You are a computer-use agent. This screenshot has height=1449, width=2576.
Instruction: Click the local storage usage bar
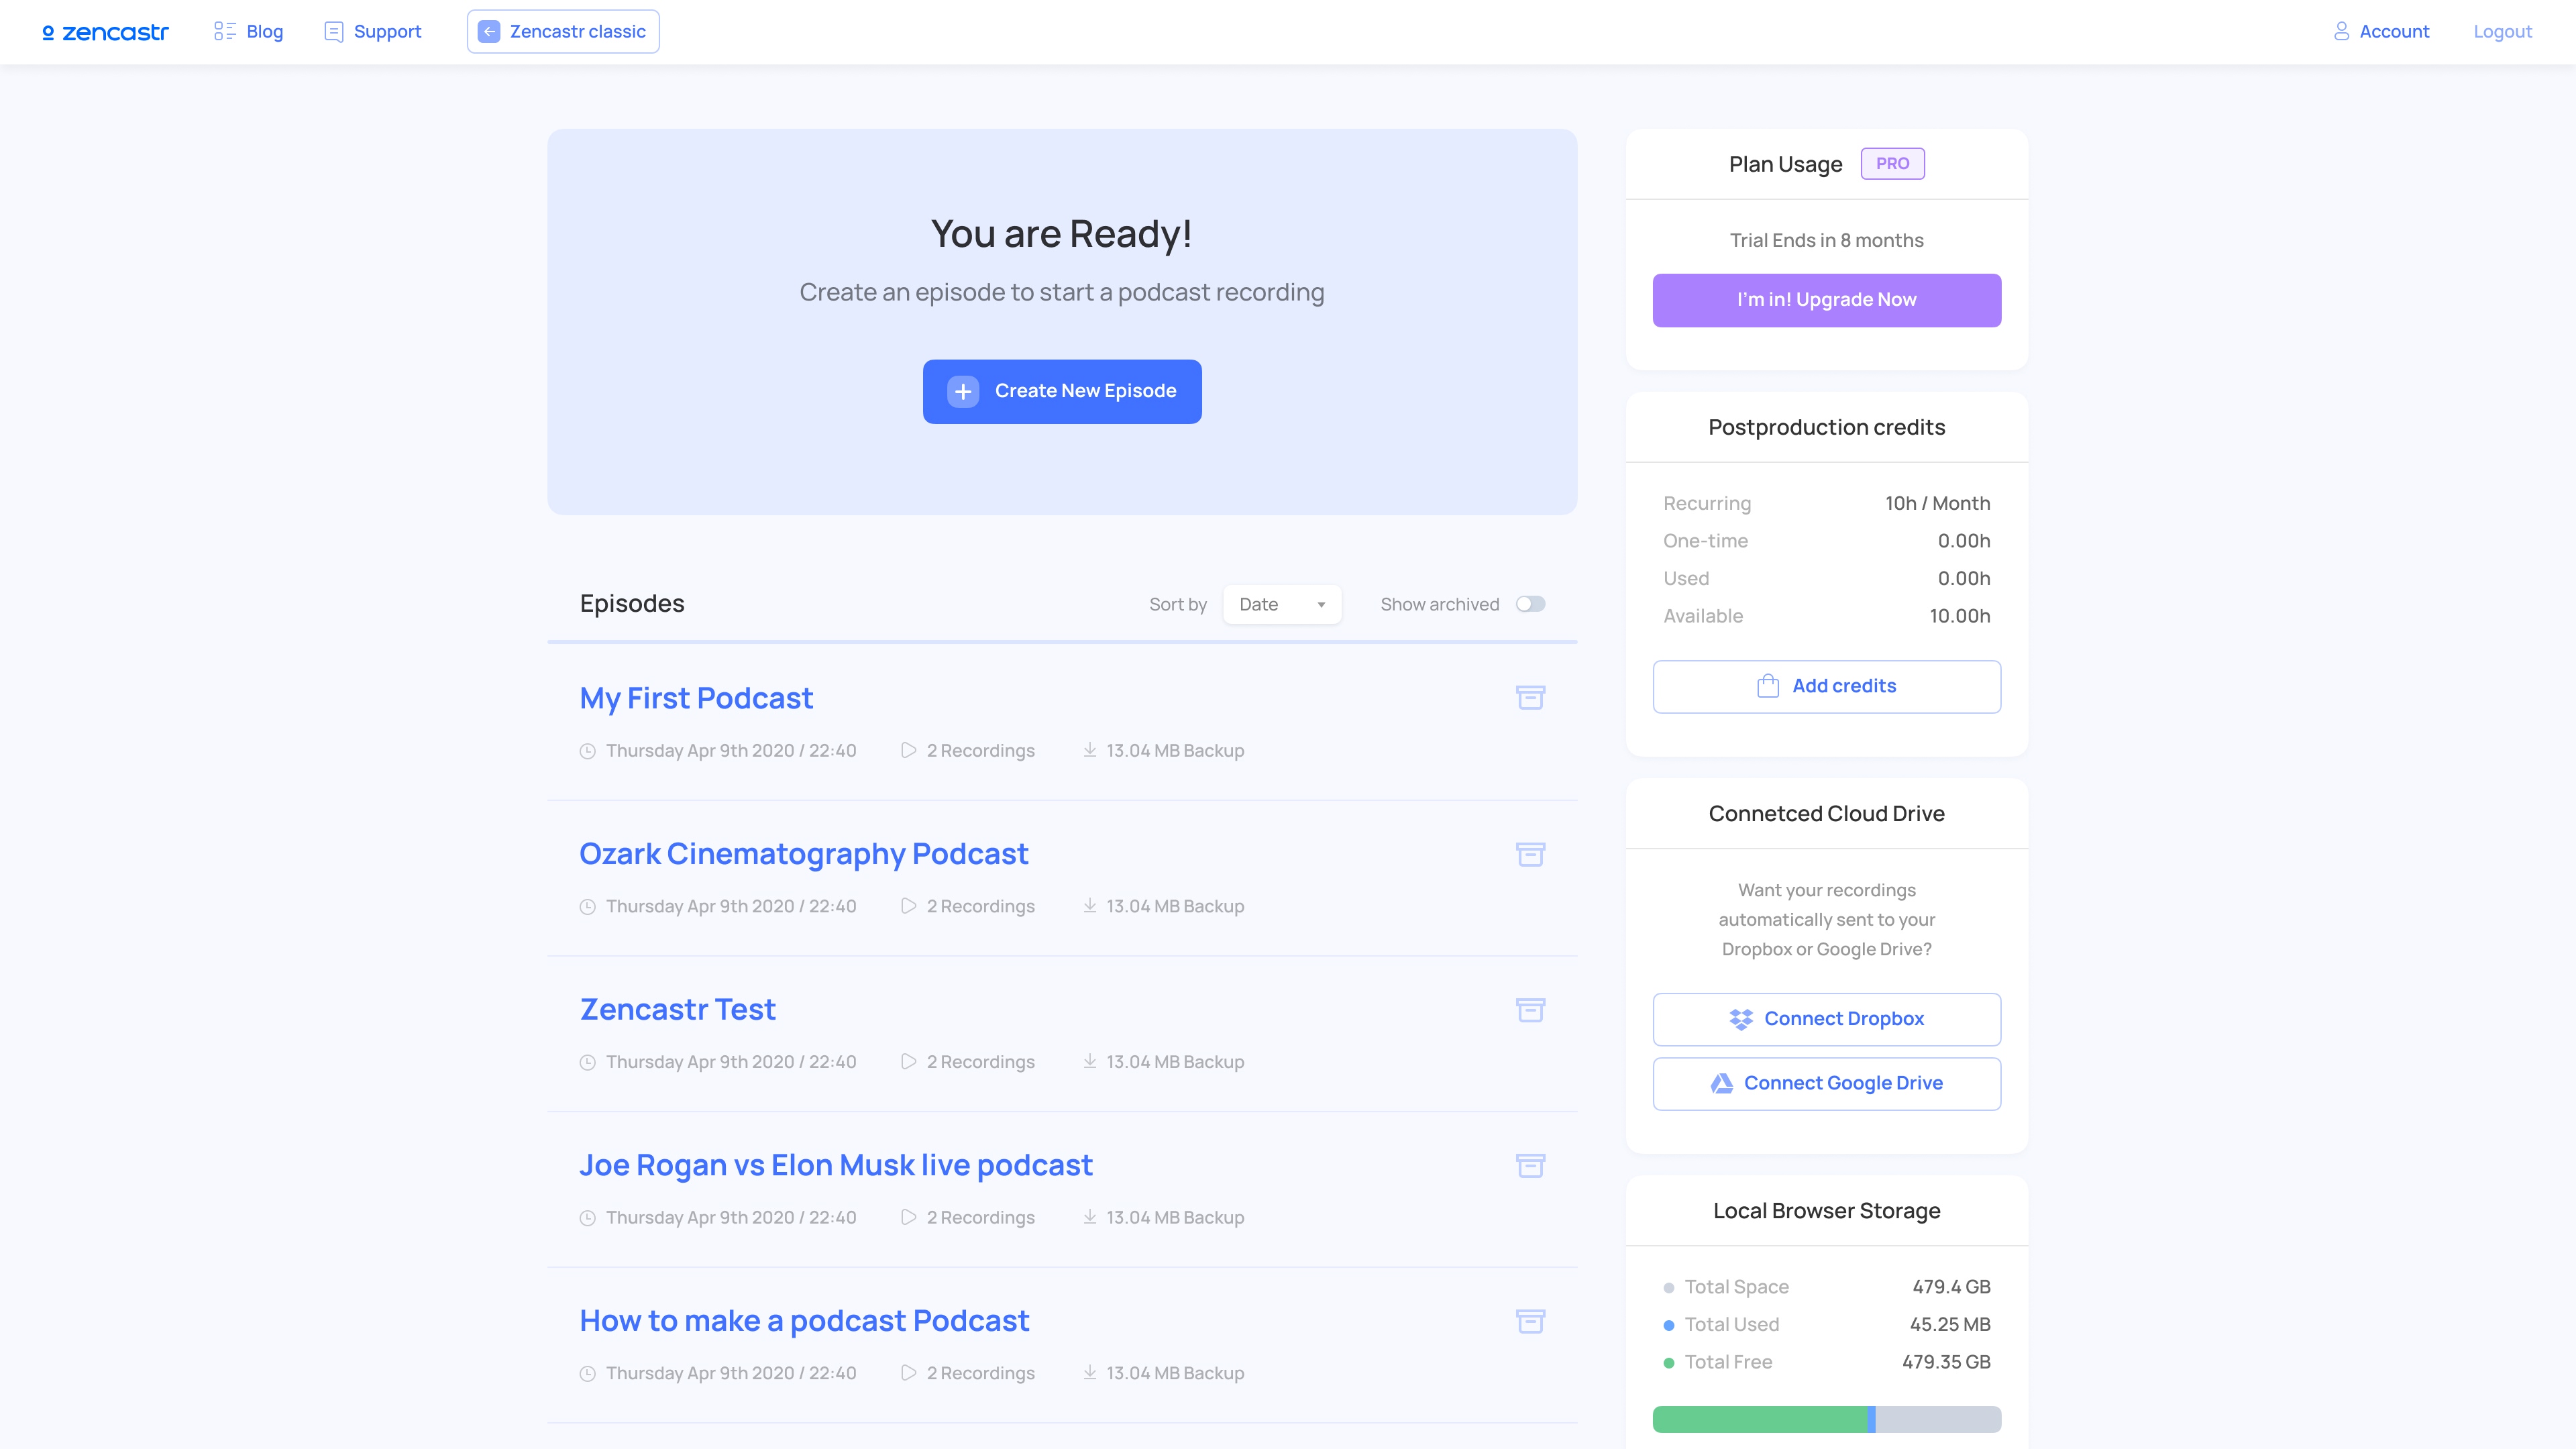coord(1826,1418)
